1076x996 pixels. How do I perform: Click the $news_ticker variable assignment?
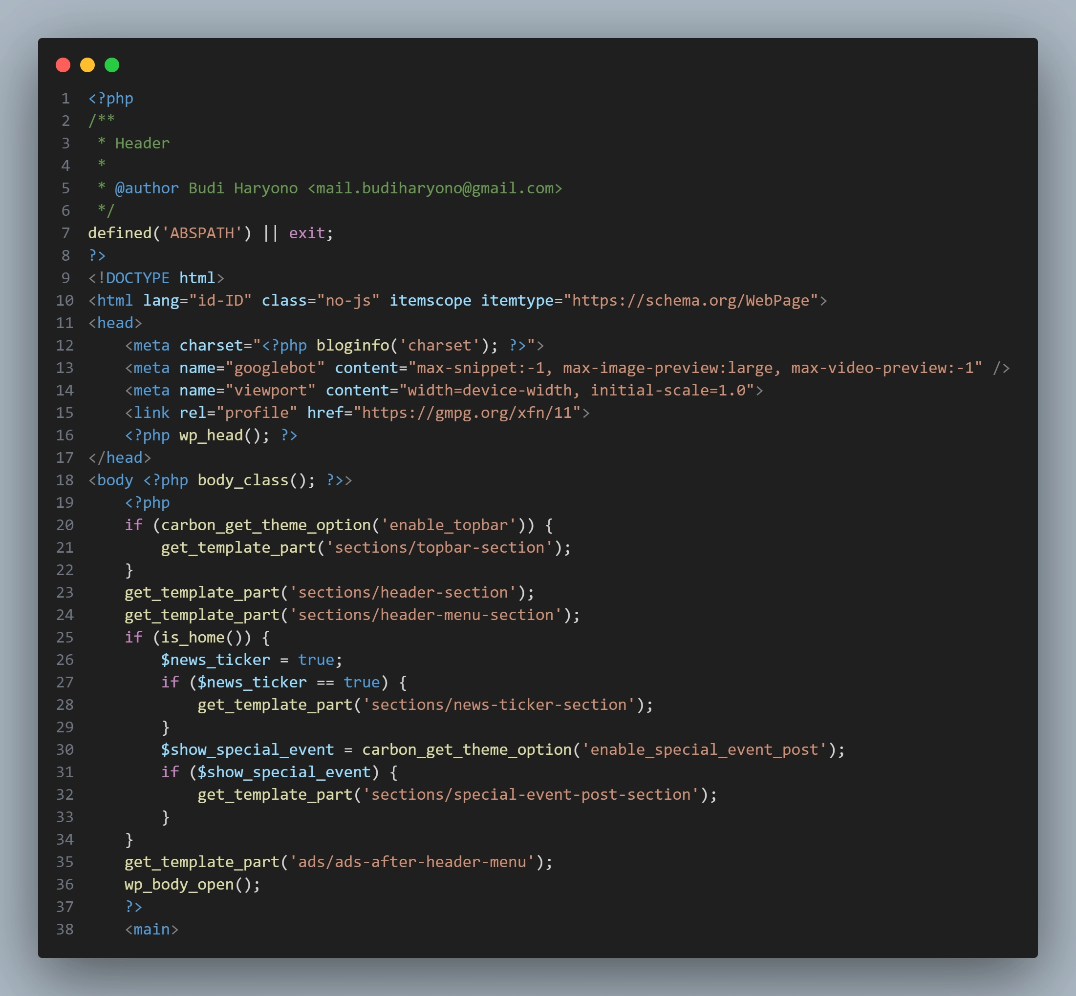point(215,660)
